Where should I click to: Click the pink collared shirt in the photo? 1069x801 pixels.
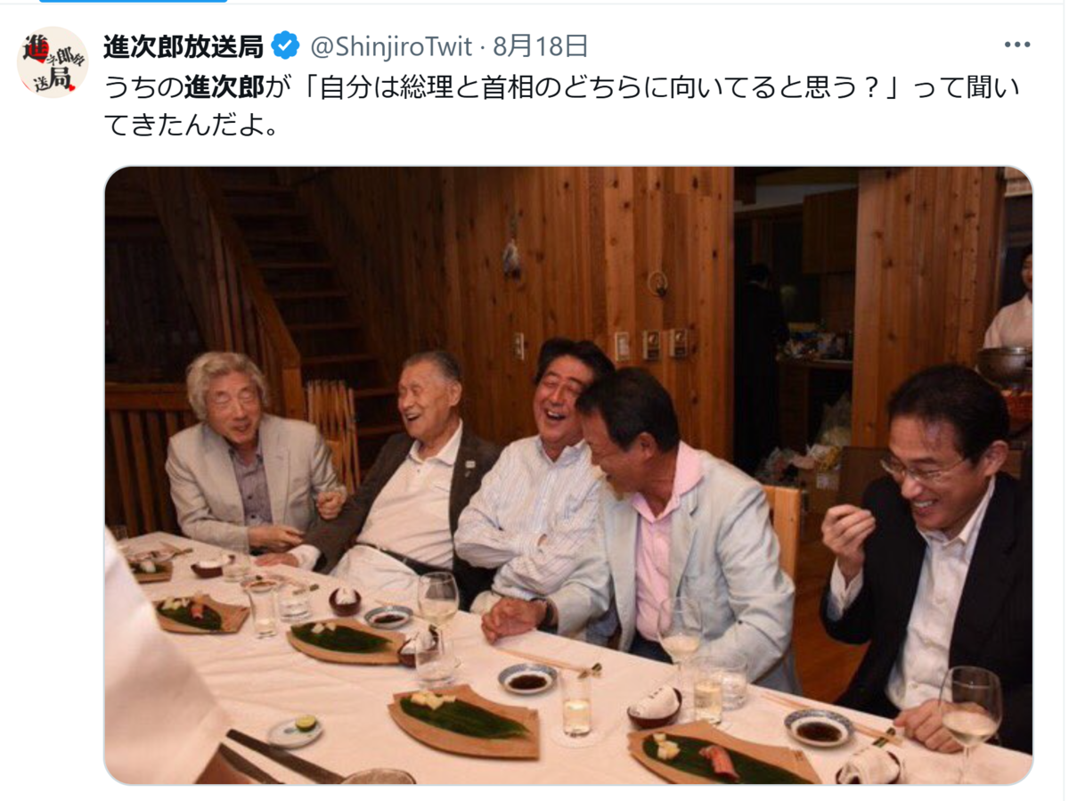coord(657,544)
